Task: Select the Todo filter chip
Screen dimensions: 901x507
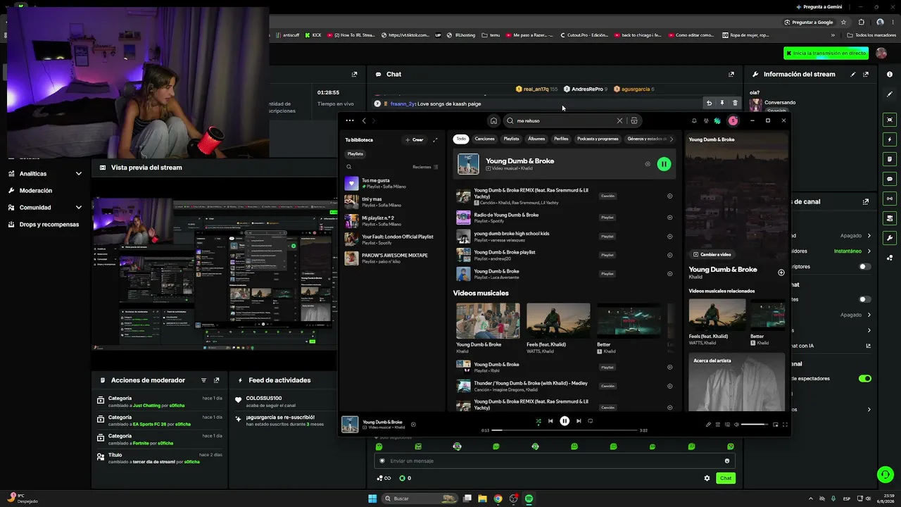Action: 461,139
